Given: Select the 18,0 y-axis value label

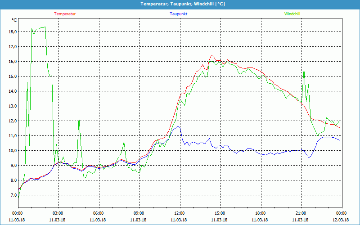Looking at the screenshot, I should (12, 32).
